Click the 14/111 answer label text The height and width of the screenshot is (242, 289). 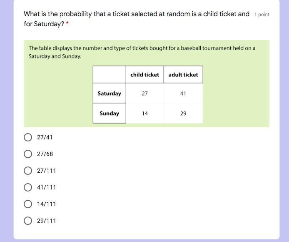tap(47, 204)
